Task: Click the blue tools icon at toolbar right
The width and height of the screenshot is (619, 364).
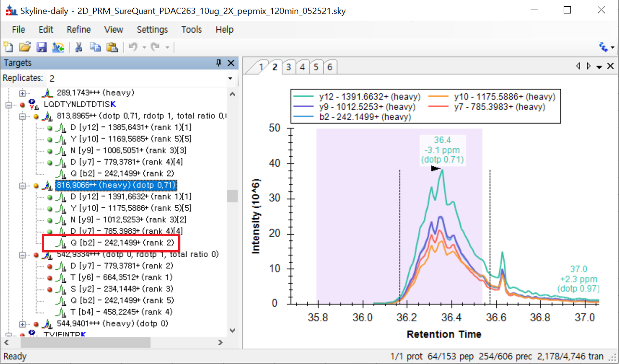Action: click(x=603, y=47)
